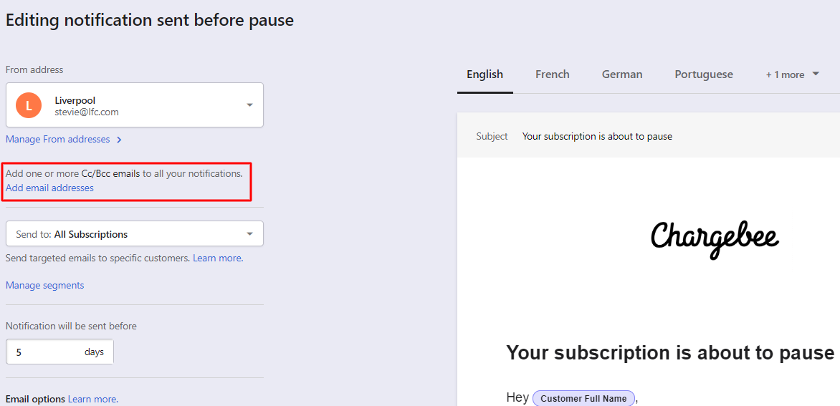Select the German language tab
This screenshot has width=840, height=406.
pos(621,74)
